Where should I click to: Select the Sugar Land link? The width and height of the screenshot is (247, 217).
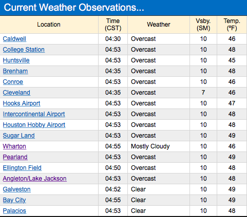tap(19, 136)
